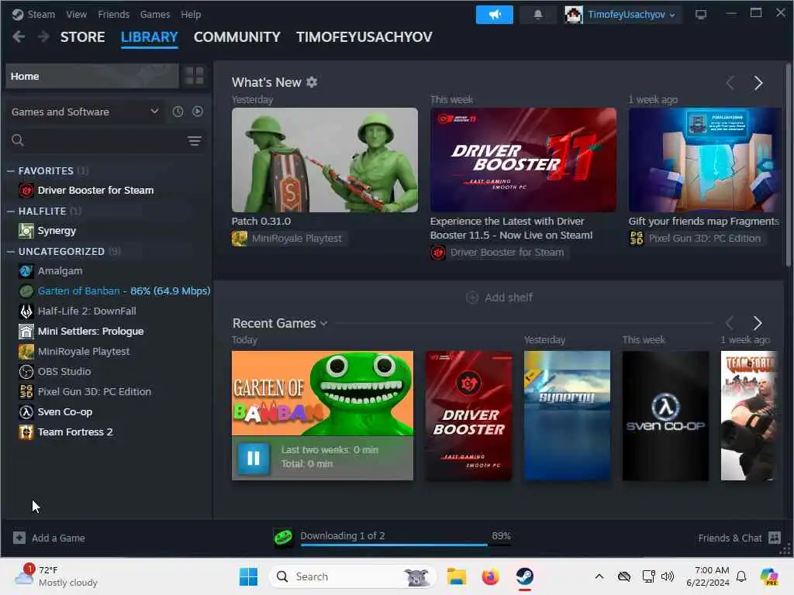794x595 pixels.
Task: Open the Help menu
Action: pos(191,14)
